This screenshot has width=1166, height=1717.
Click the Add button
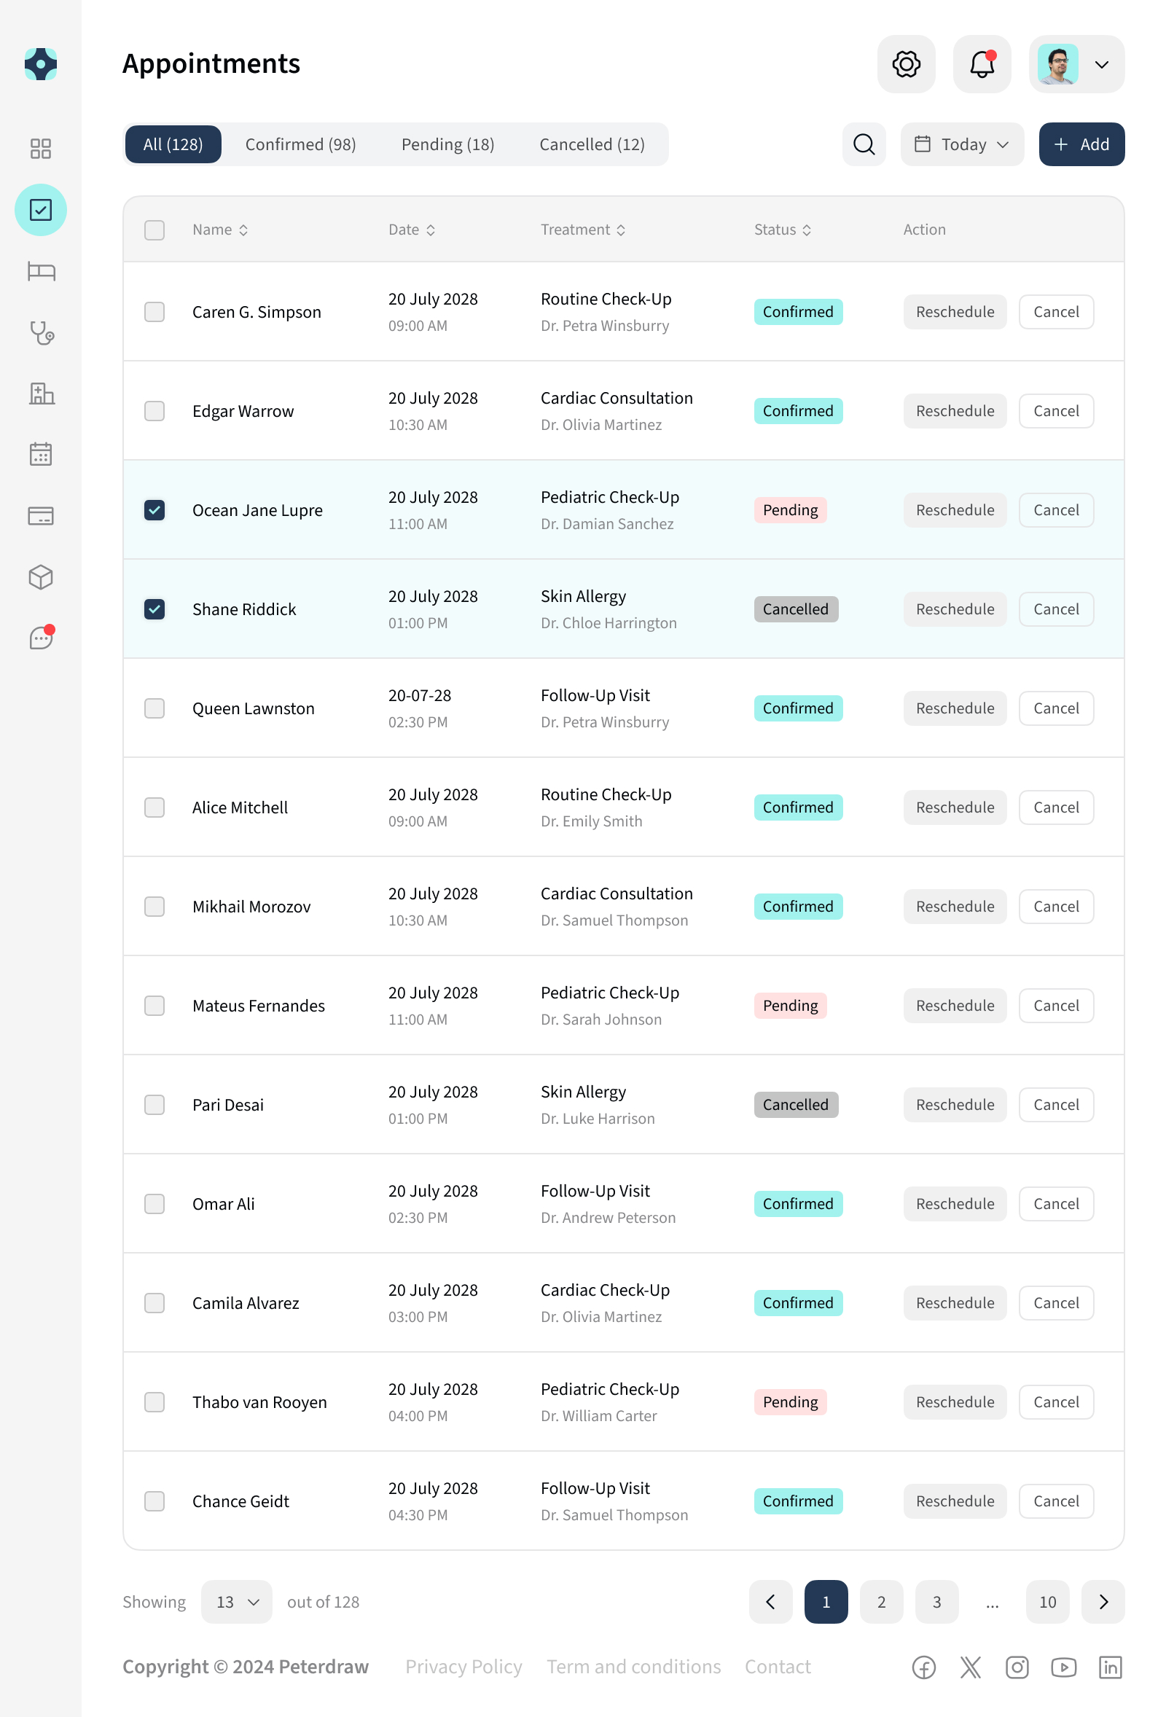[1080, 144]
